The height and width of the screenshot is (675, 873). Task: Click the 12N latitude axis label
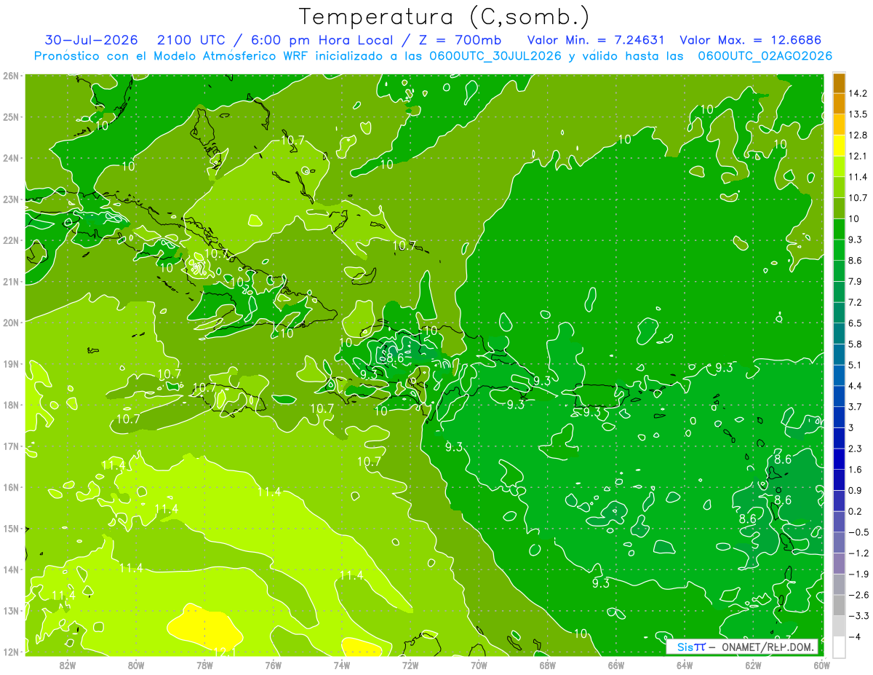pos(11,652)
